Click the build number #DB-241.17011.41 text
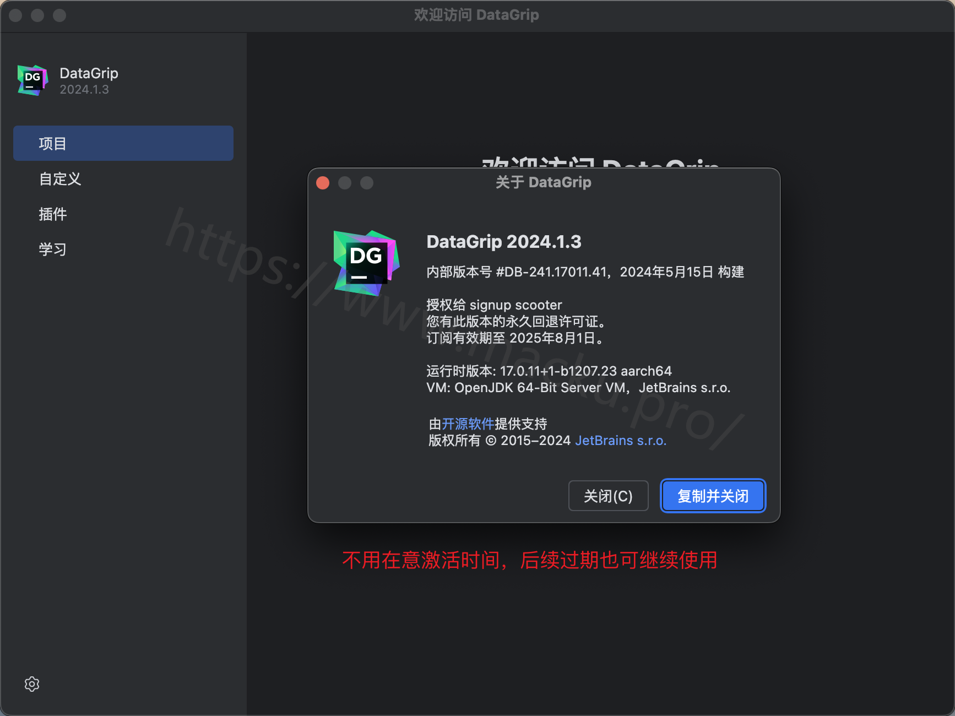This screenshot has width=955, height=716. [551, 272]
